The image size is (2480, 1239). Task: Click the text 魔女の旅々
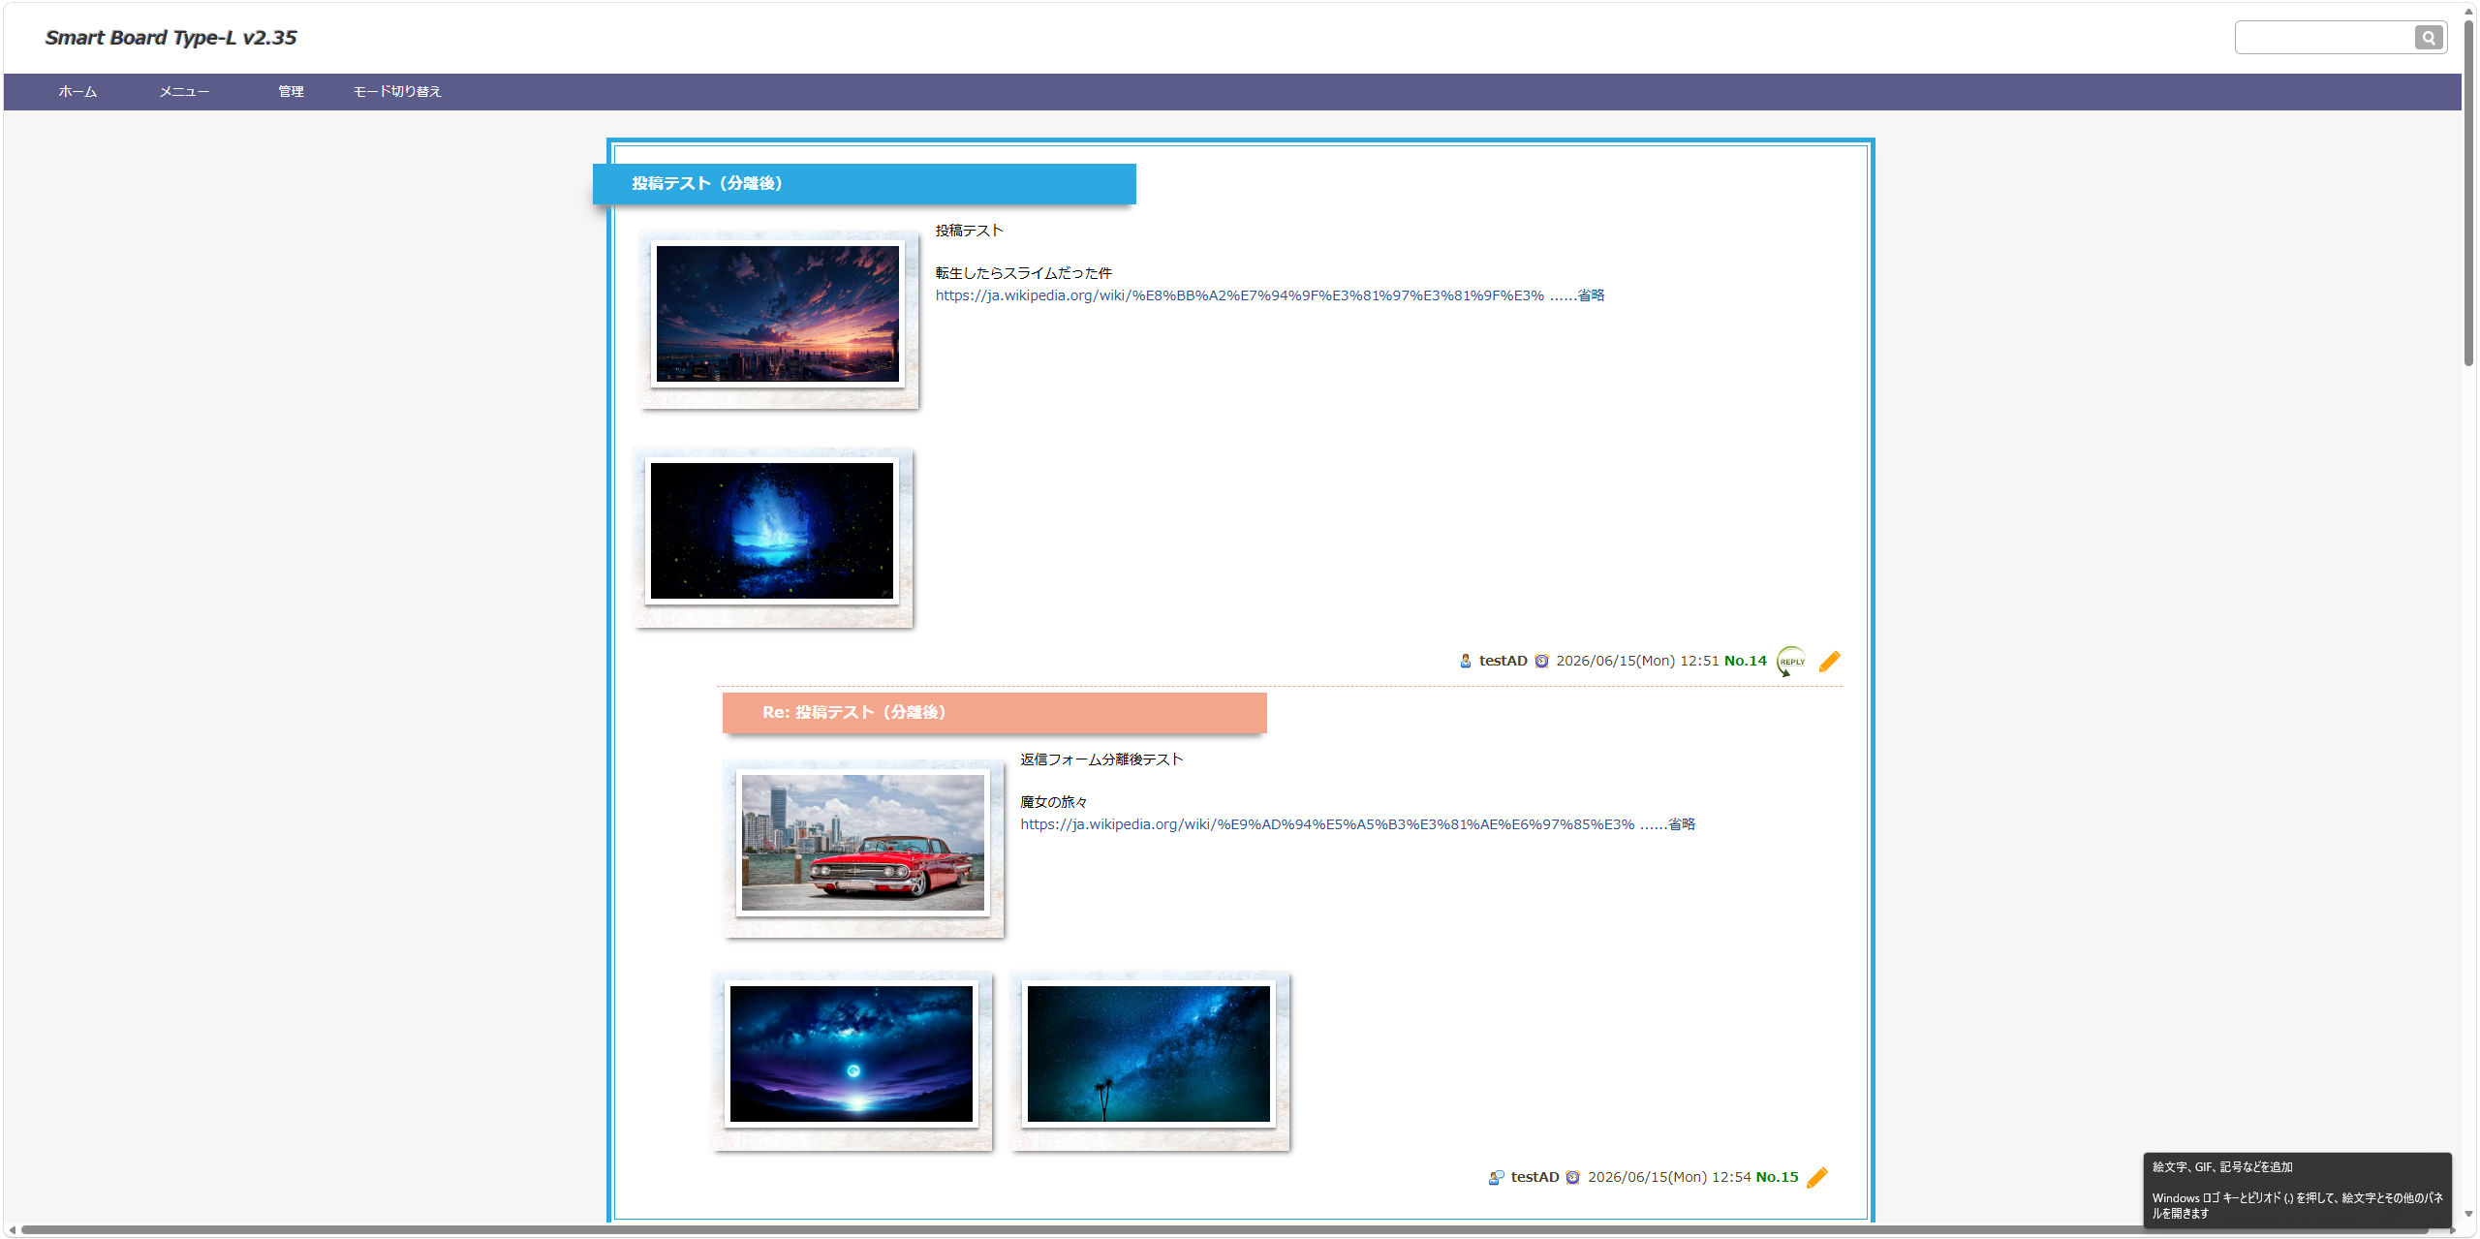(x=1054, y=802)
